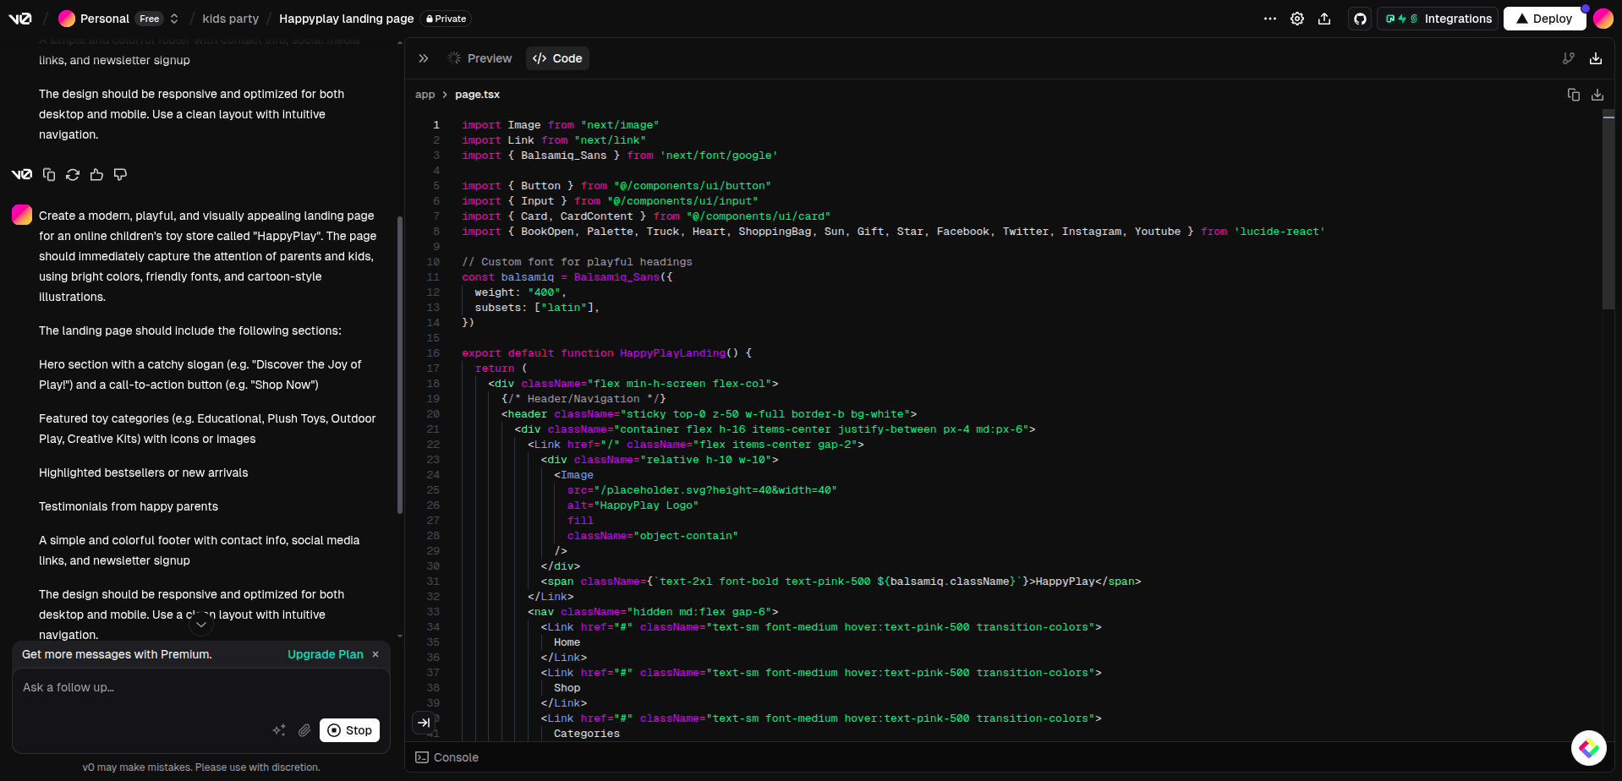
Task: Open the settings gear icon
Action: tap(1297, 19)
